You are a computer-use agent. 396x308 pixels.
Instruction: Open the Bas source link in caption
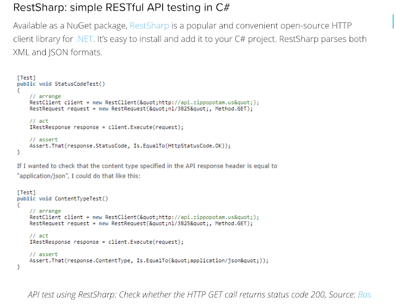(364, 294)
